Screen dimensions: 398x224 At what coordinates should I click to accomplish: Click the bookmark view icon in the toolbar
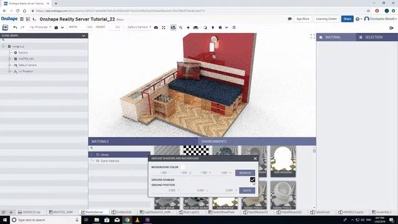(x=220, y=27)
